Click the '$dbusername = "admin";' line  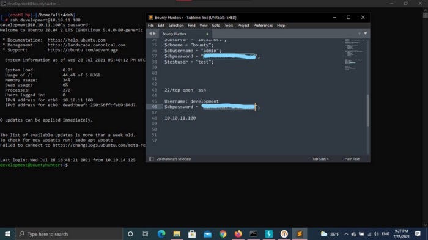pyautogui.click(x=193, y=51)
